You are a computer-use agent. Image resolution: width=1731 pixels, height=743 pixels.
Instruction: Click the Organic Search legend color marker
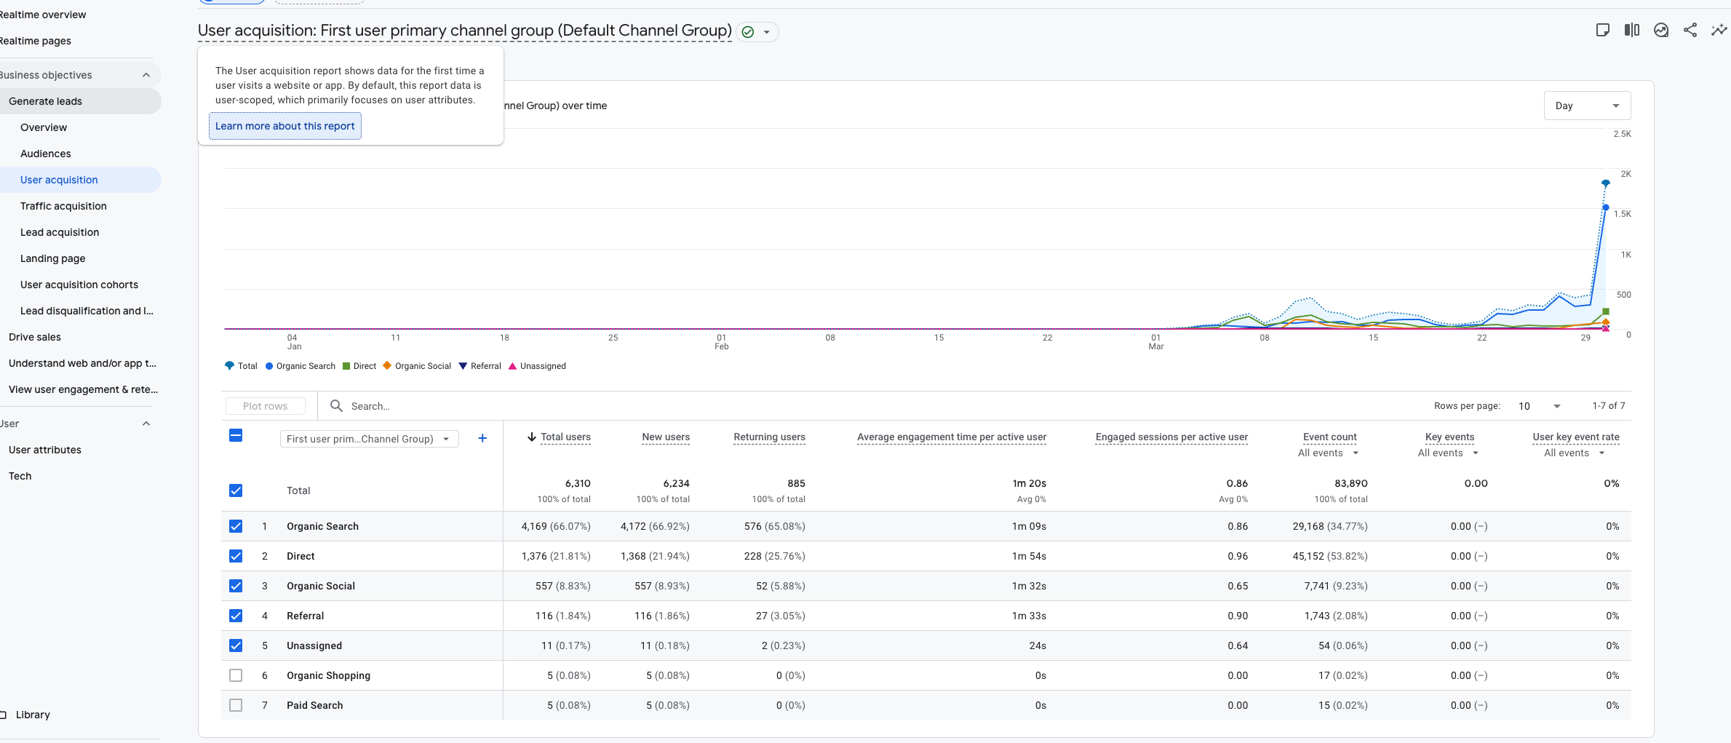tap(269, 366)
